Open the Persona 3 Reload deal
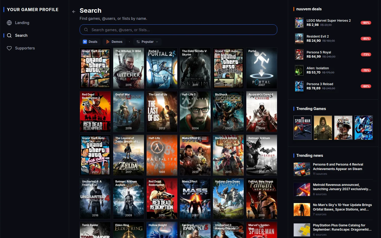 coord(333,86)
